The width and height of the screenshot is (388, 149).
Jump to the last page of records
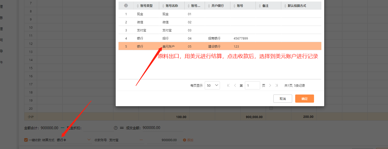point(277,86)
